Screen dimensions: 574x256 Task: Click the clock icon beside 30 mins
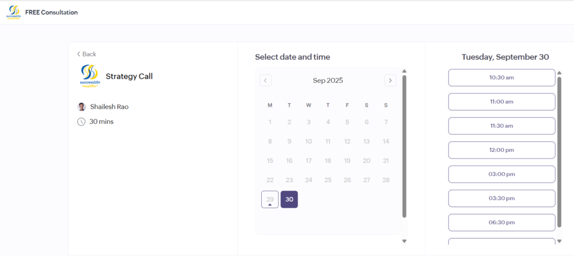[82, 122]
